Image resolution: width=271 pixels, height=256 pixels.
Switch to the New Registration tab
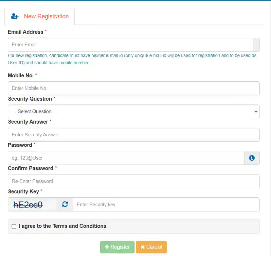(40, 16)
